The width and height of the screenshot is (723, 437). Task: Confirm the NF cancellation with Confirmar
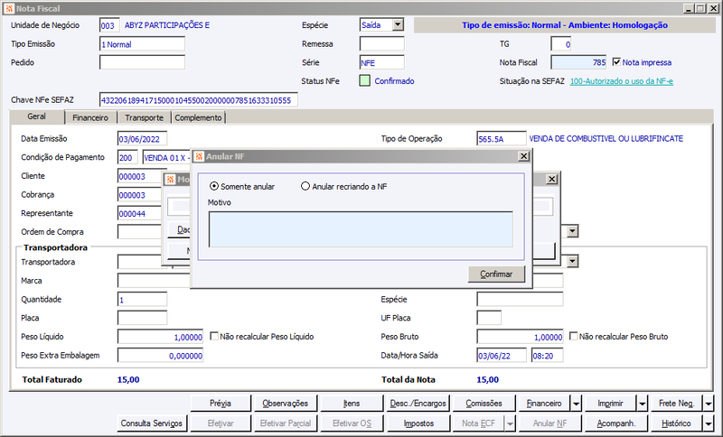pos(496,274)
